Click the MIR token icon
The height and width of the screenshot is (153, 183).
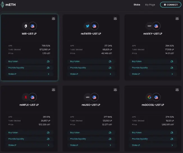tap(26, 26)
